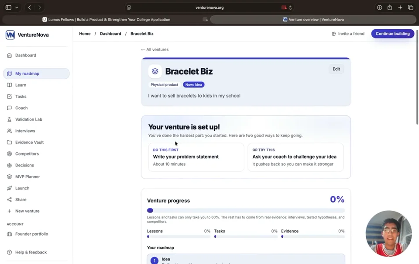This screenshot has height=264, width=419.
Task: Click the Founder portfolio briefcase icon
Action: coord(9,234)
